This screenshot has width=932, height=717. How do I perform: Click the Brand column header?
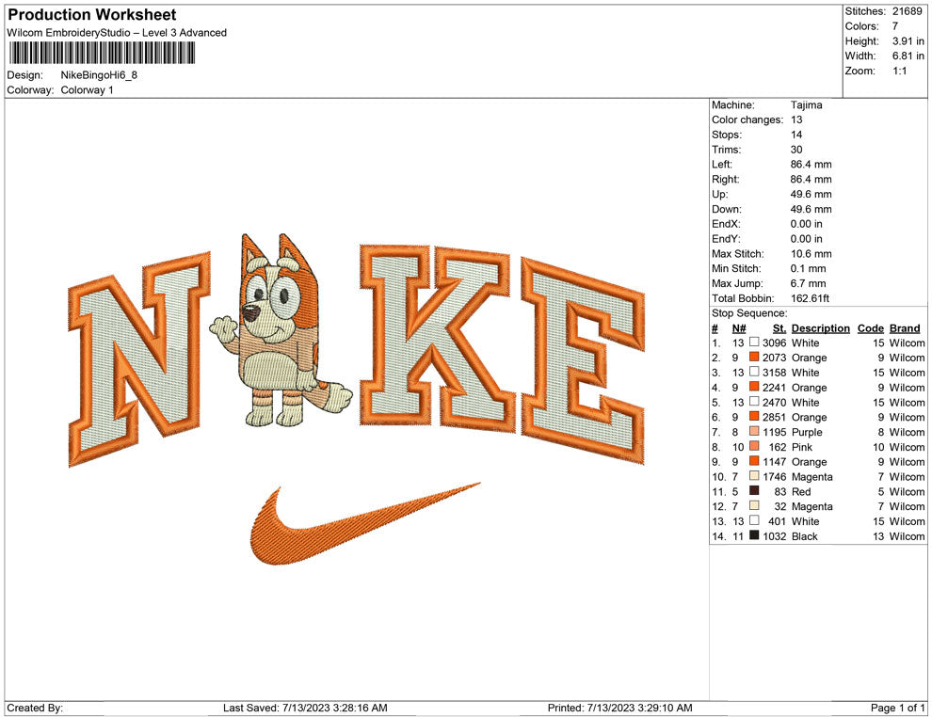(905, 328)
